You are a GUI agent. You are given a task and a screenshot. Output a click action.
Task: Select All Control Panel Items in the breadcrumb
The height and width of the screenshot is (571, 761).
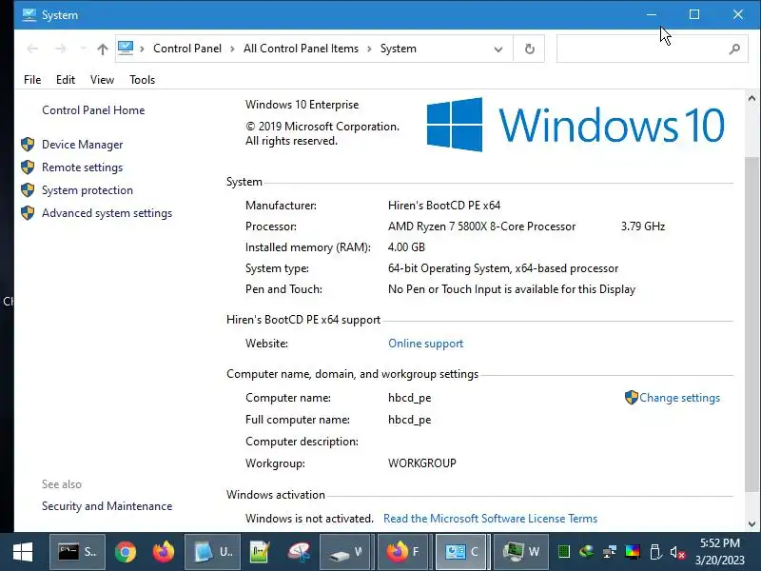coord(301,49)
